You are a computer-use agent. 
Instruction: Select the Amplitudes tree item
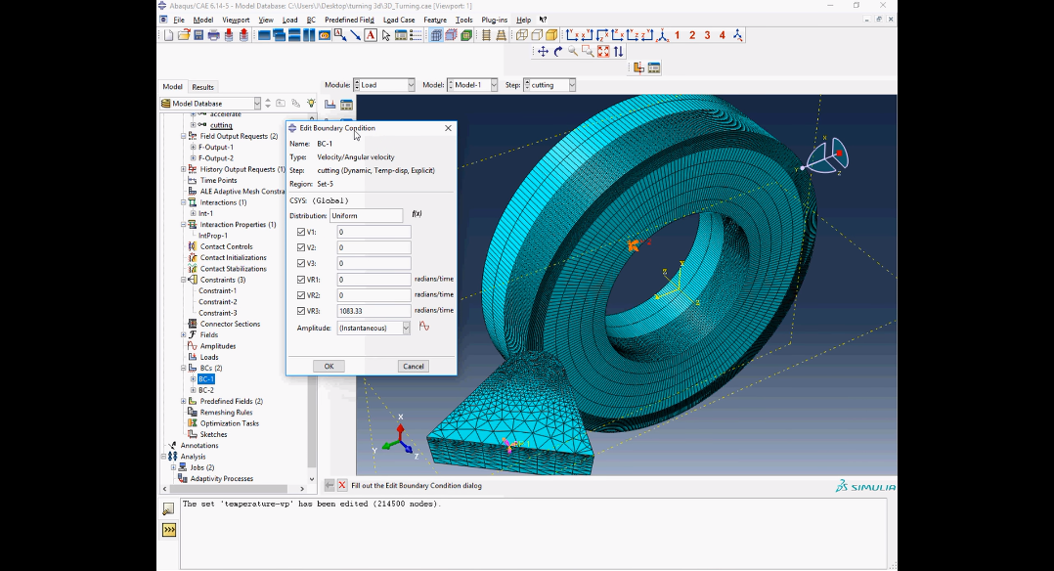(x=218, y=346)
